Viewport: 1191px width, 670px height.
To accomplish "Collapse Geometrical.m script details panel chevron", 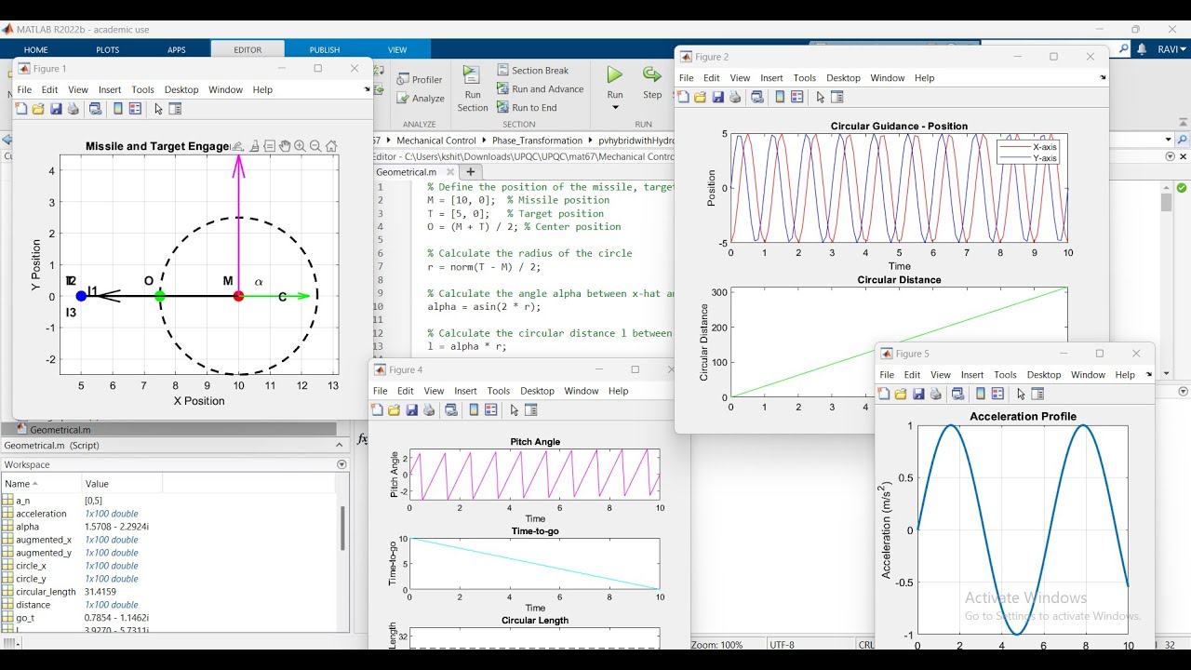I will point(340,445).
